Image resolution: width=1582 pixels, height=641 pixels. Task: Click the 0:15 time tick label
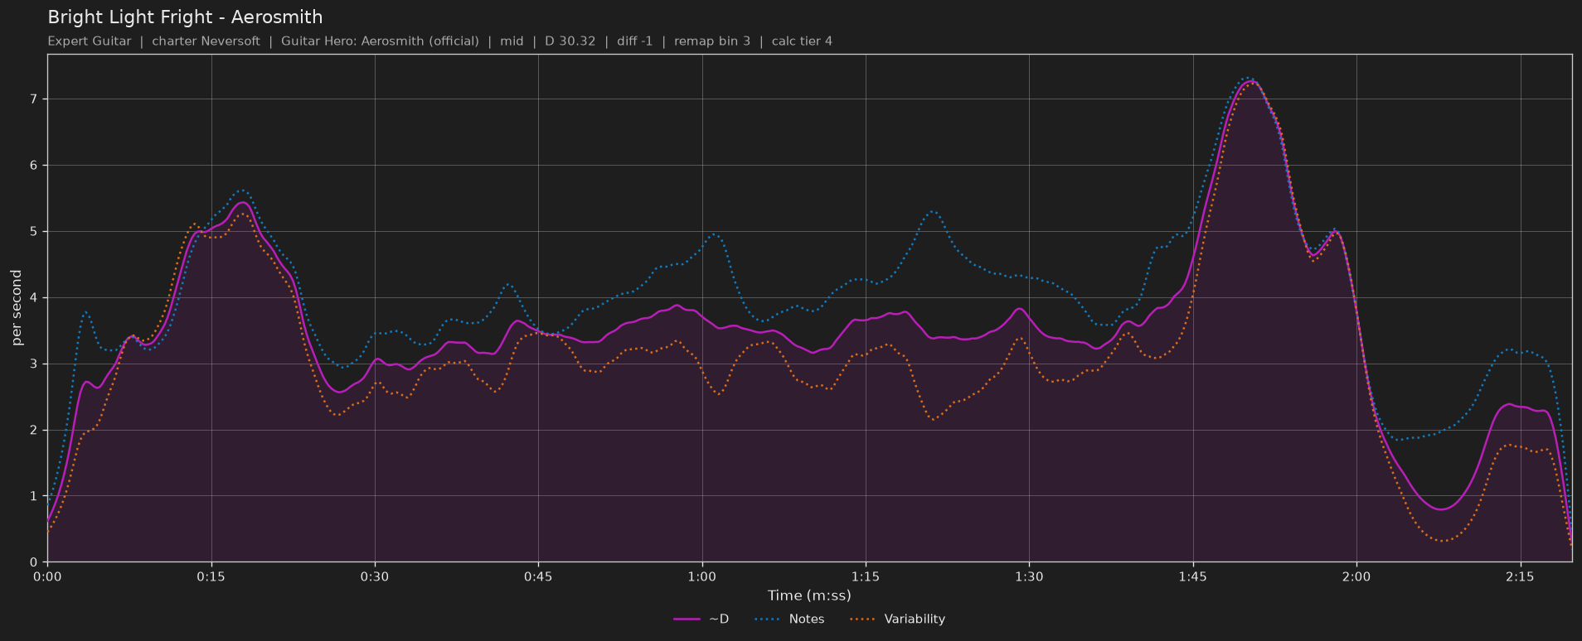coord(211,576)
